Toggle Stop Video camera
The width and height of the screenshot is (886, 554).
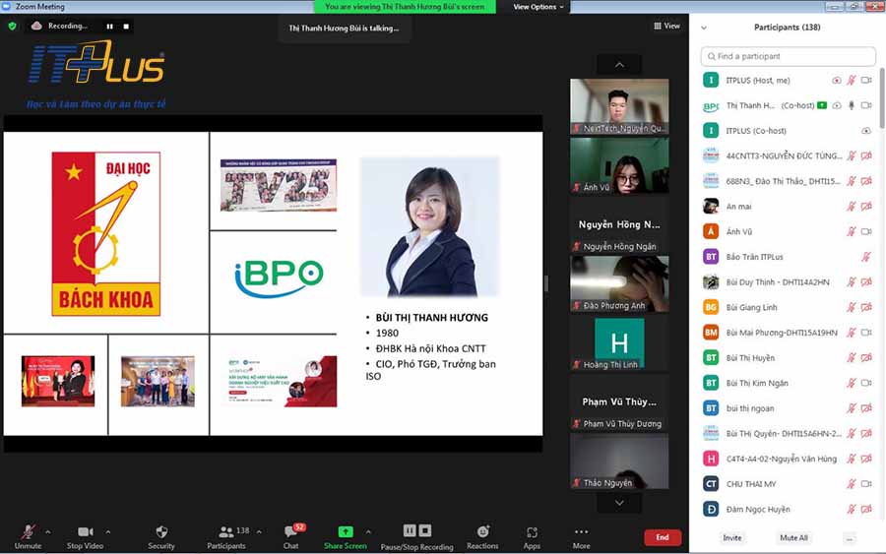pos(85,532)
